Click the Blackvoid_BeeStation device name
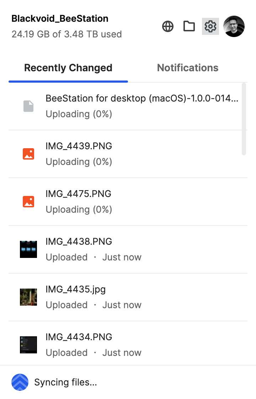Image resolution: width=256 pixels, height=399 pixels. pos(60,19)
